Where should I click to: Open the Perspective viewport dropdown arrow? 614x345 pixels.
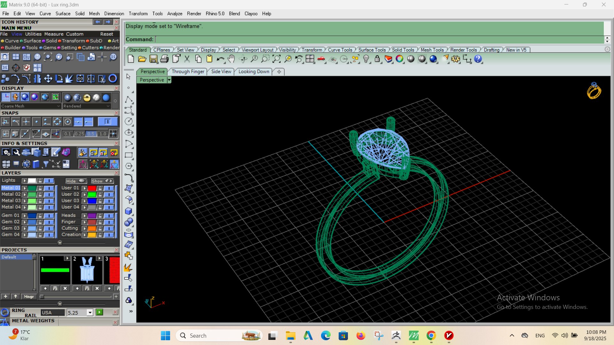[x=169, y=80]
